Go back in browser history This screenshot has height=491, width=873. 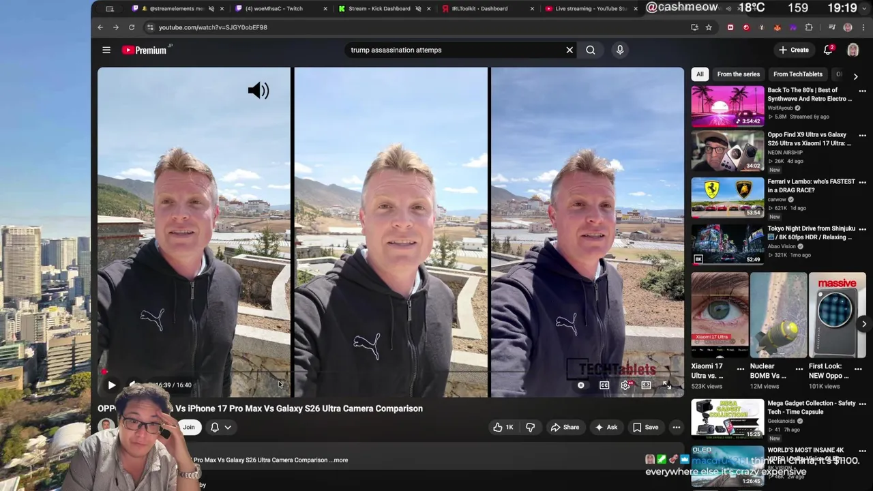pyautogui.click(x=100, y=27)
